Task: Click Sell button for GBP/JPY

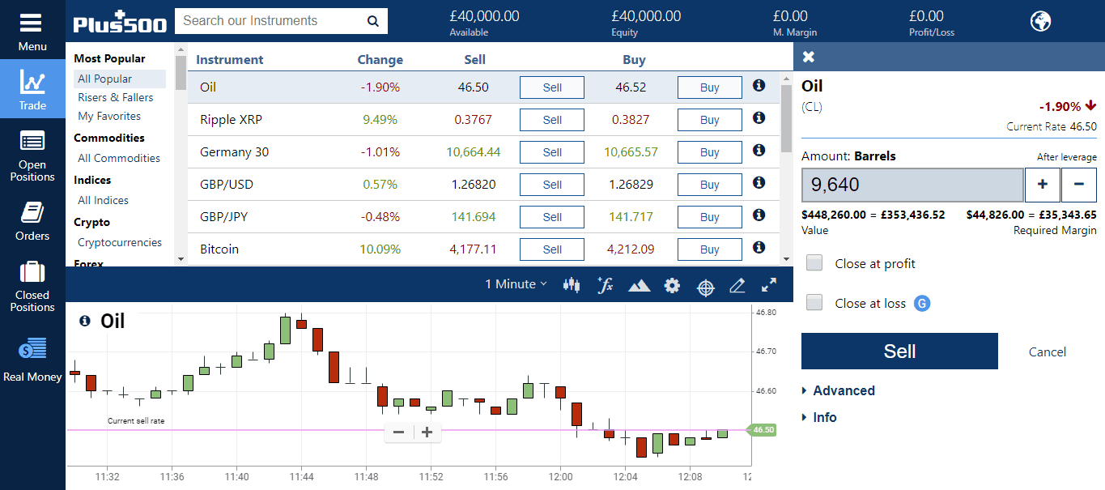Action: coord(552,217)
